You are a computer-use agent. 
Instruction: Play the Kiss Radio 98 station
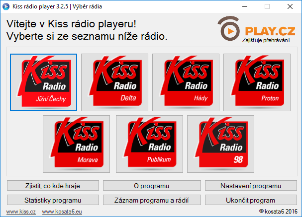point(220,144)
